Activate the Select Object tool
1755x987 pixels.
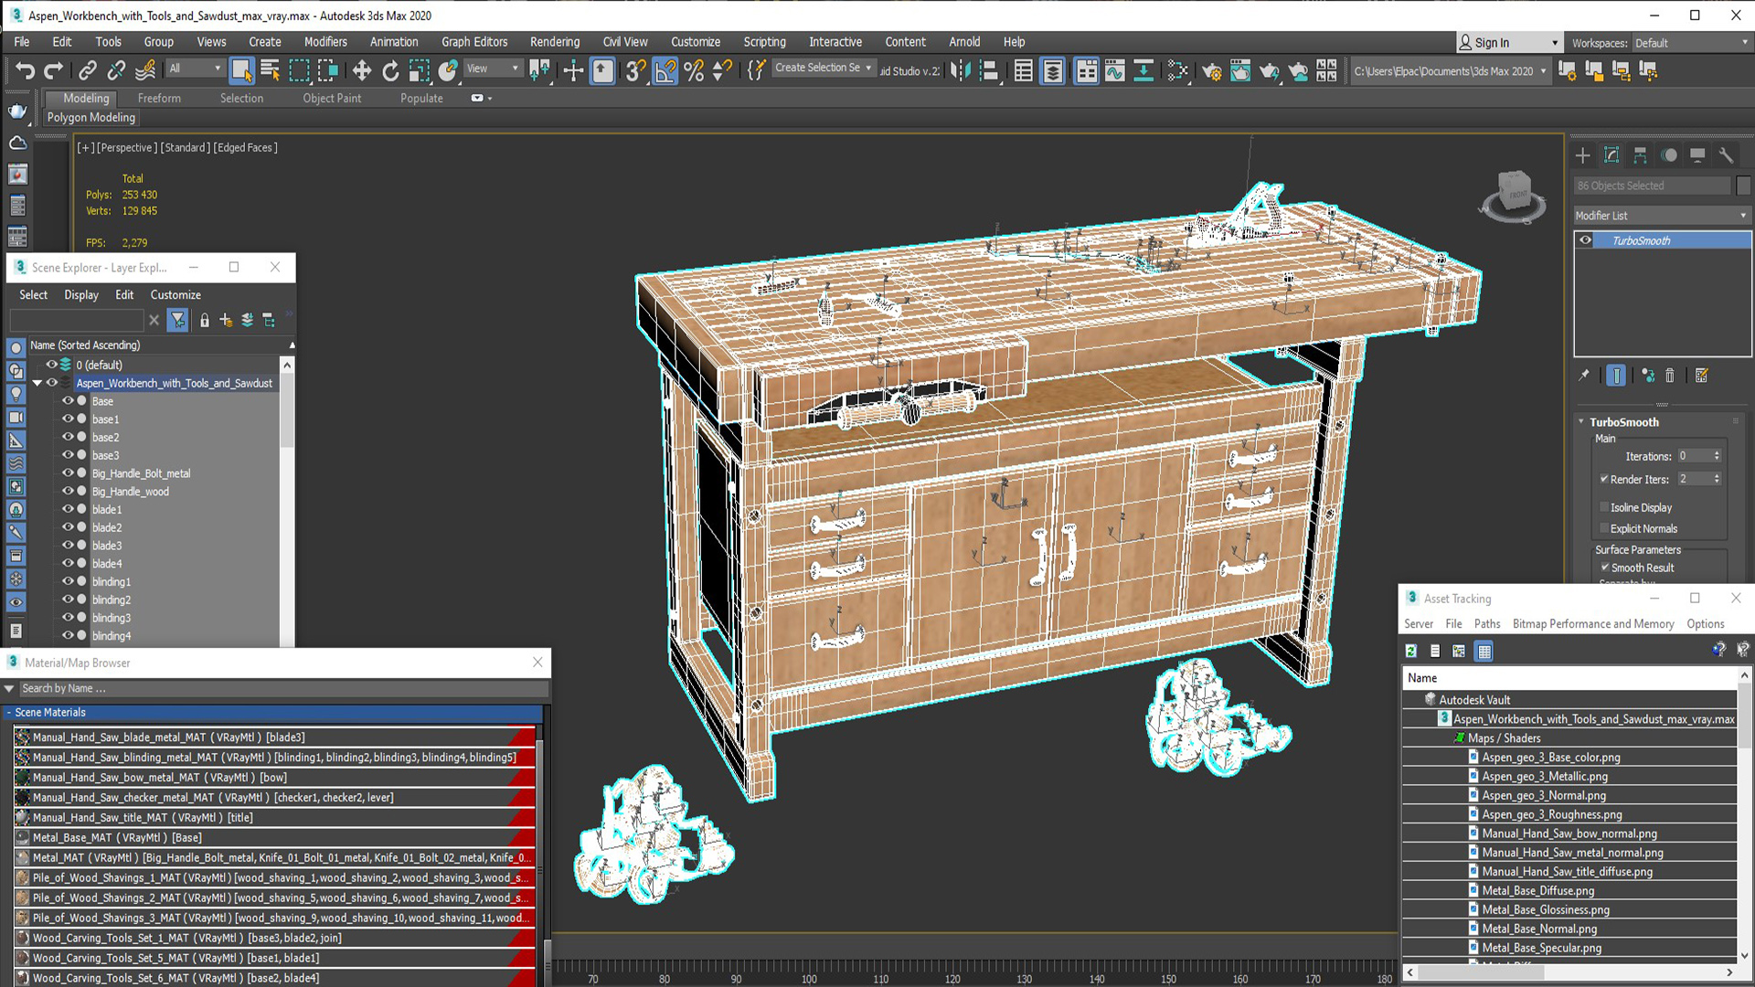(241, 70)
